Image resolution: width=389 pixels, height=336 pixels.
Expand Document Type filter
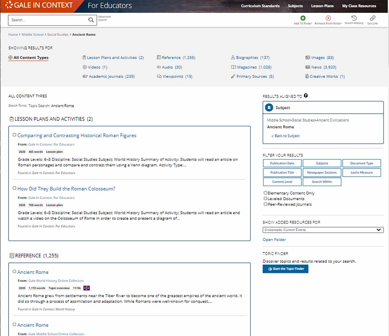pyautogui.click(x=362, y=163)
